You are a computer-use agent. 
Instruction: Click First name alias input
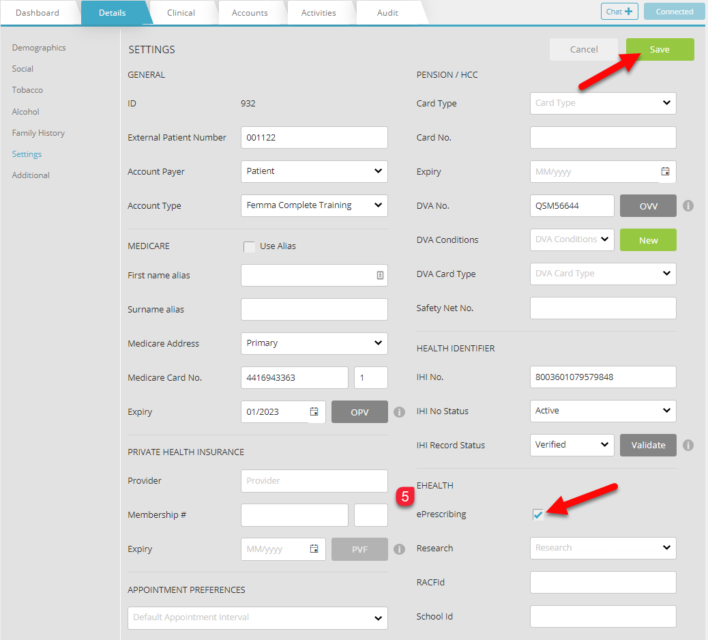[314, 275]
